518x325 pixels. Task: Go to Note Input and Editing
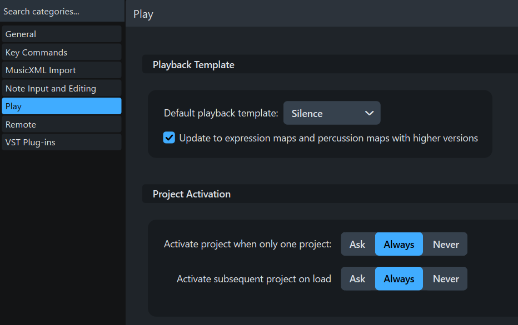point(61,88)
